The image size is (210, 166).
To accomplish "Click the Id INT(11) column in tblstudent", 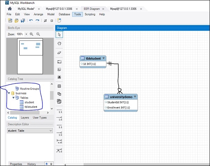I will (x=90, y=64).
